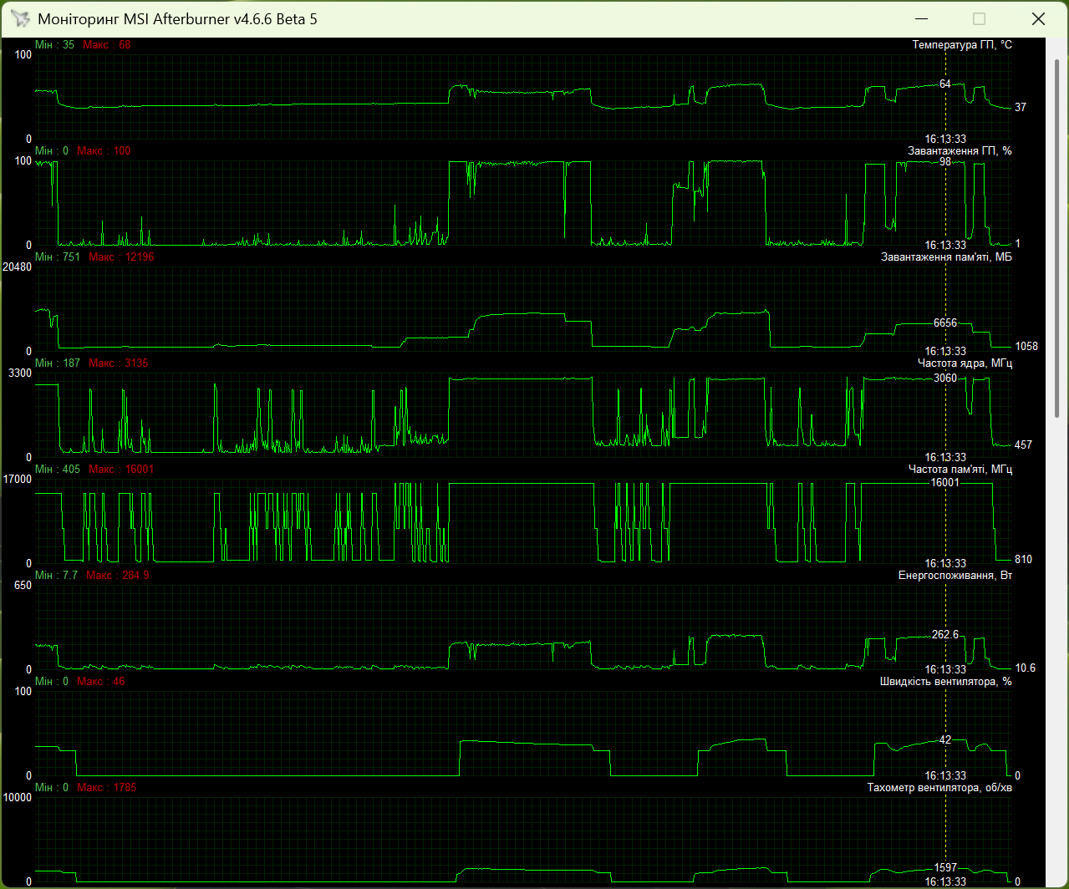
Task: Click the 650 power axis maximum
Action: coord(23,585)
